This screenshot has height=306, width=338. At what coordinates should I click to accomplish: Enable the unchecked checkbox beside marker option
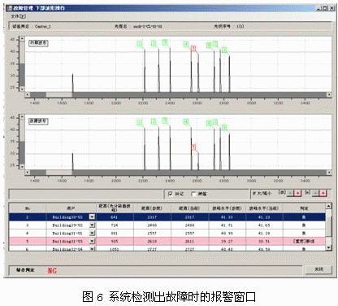click(x=193, y=194)
